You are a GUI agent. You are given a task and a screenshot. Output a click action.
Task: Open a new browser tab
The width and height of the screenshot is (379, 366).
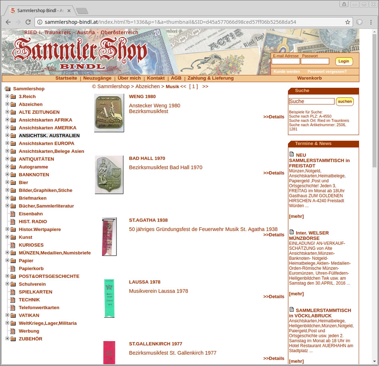[x=82, y=11]
